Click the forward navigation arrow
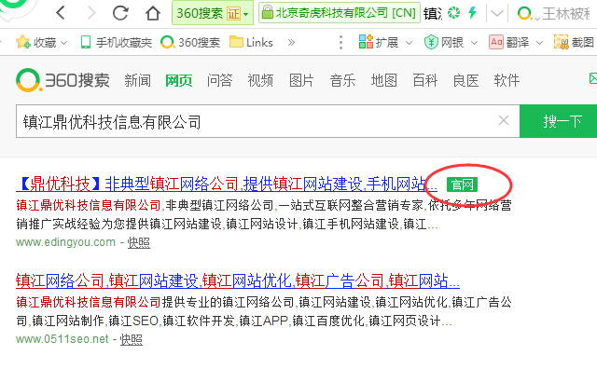This screenshot has width=597, height=369. [91, 13]
